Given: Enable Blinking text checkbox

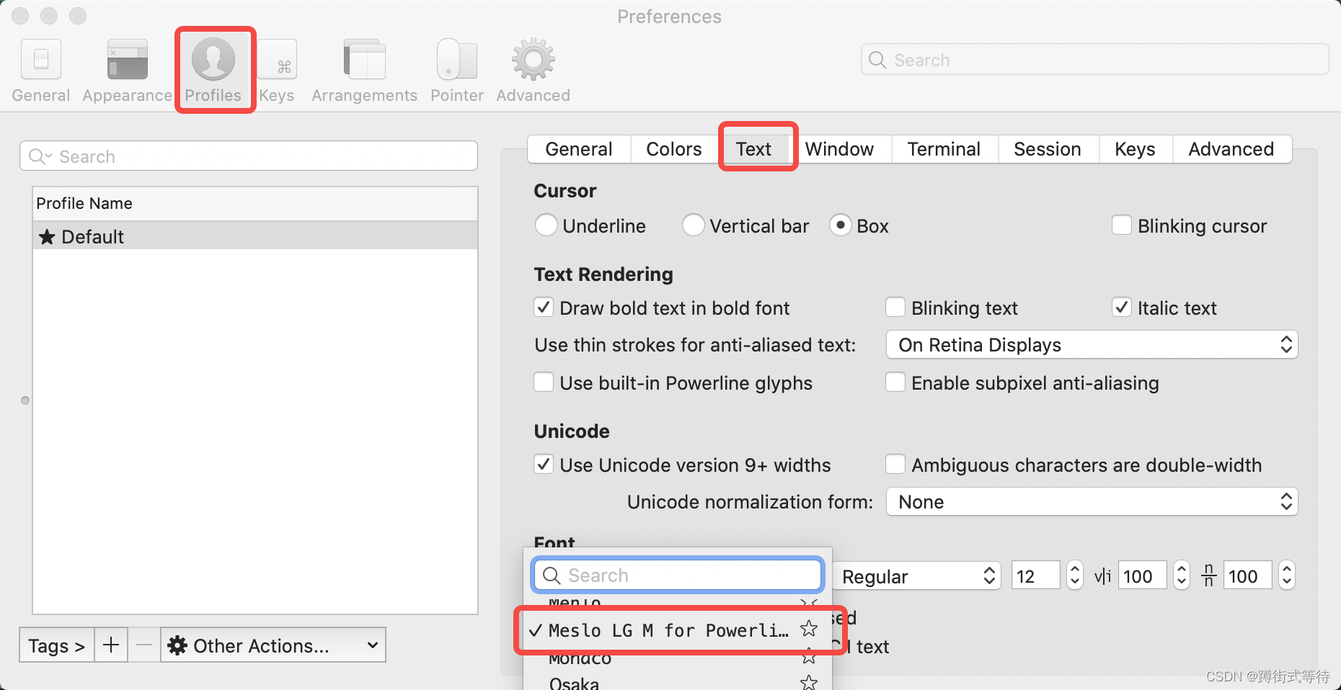Looking at the screenshot, I should coord(895,308).
